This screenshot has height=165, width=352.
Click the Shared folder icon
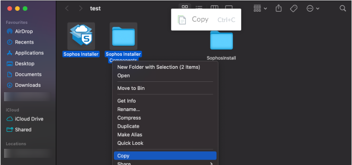click(x=9, y=129)
